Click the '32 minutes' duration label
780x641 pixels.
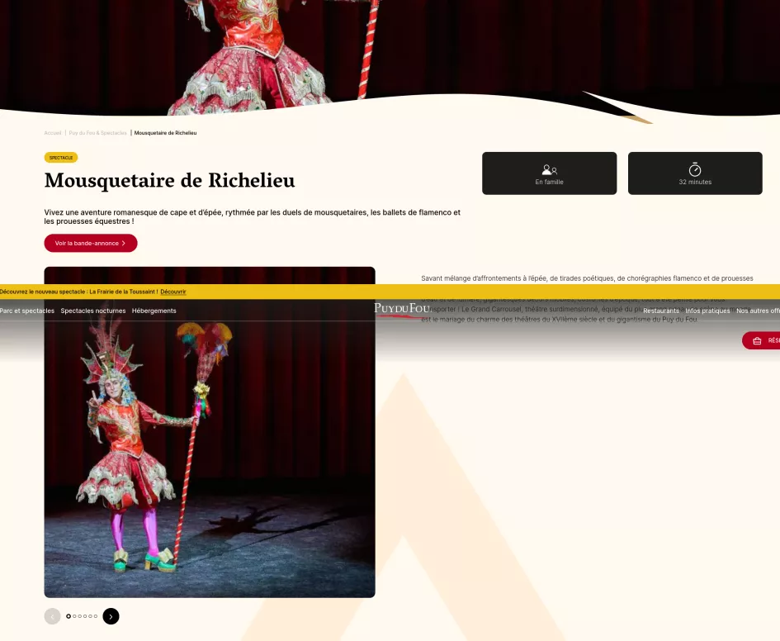pos(695,182)
